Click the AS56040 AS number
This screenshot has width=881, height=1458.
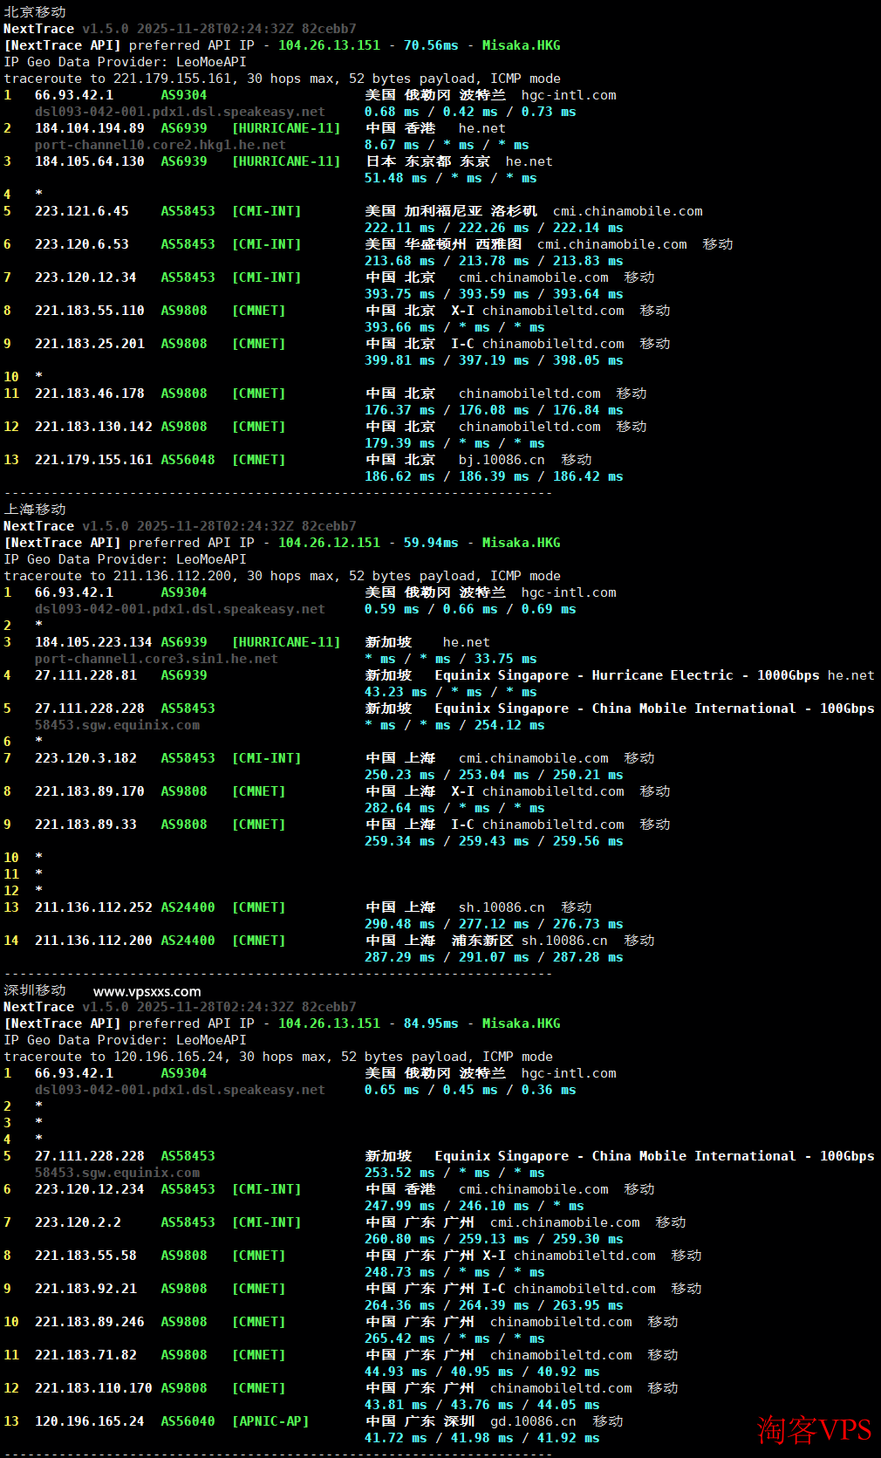click(188, 1421)
